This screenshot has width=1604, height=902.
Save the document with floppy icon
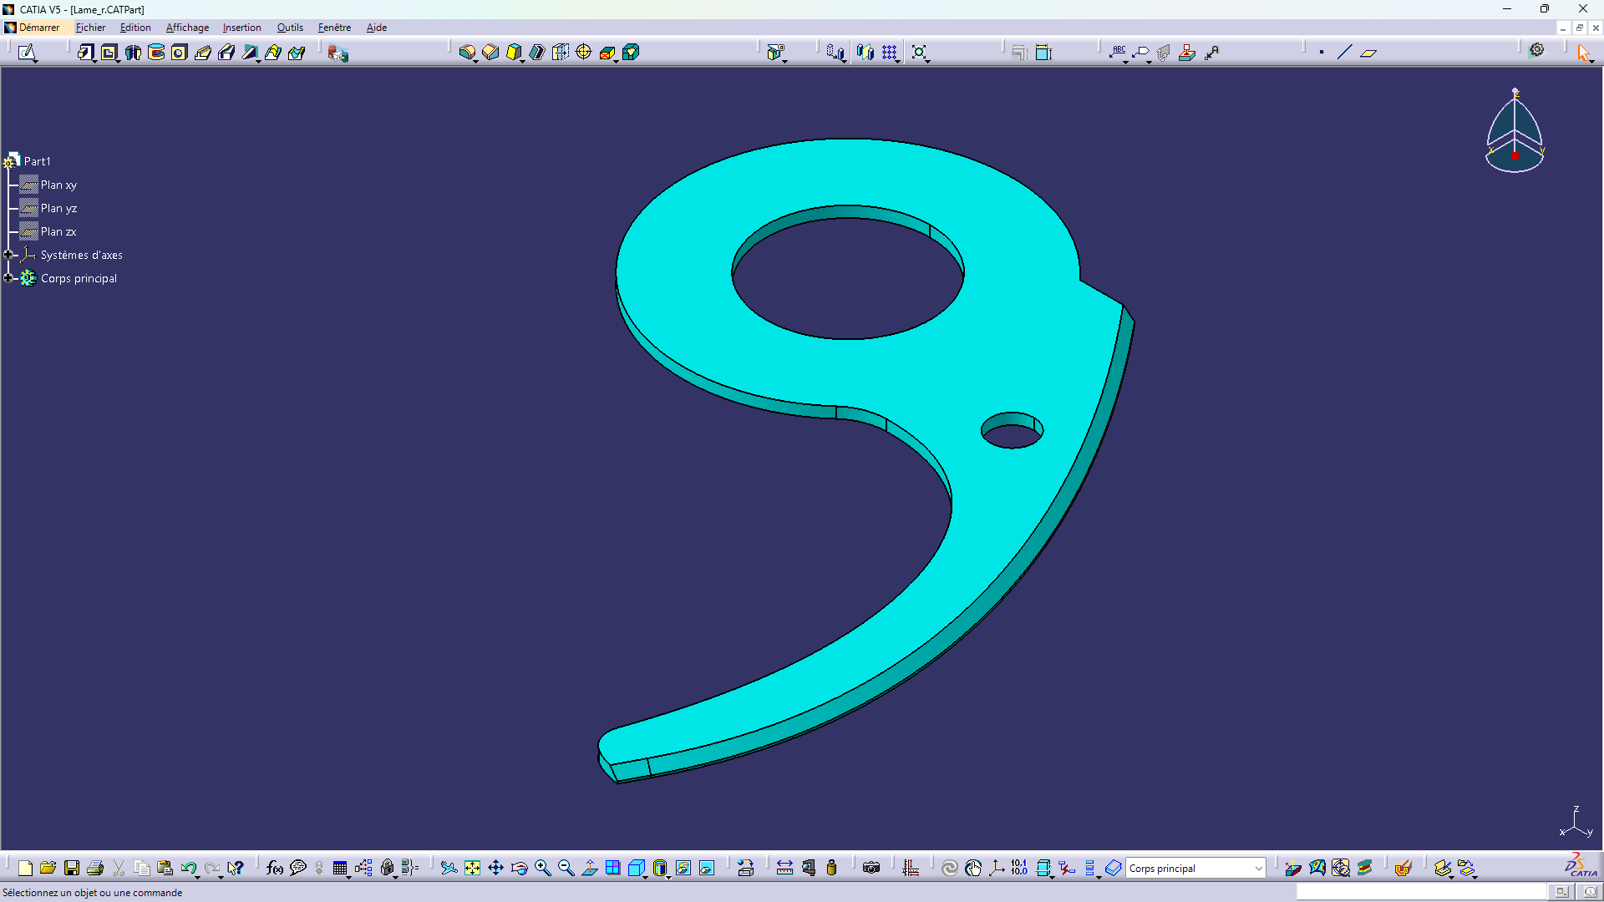click(72, 869)
